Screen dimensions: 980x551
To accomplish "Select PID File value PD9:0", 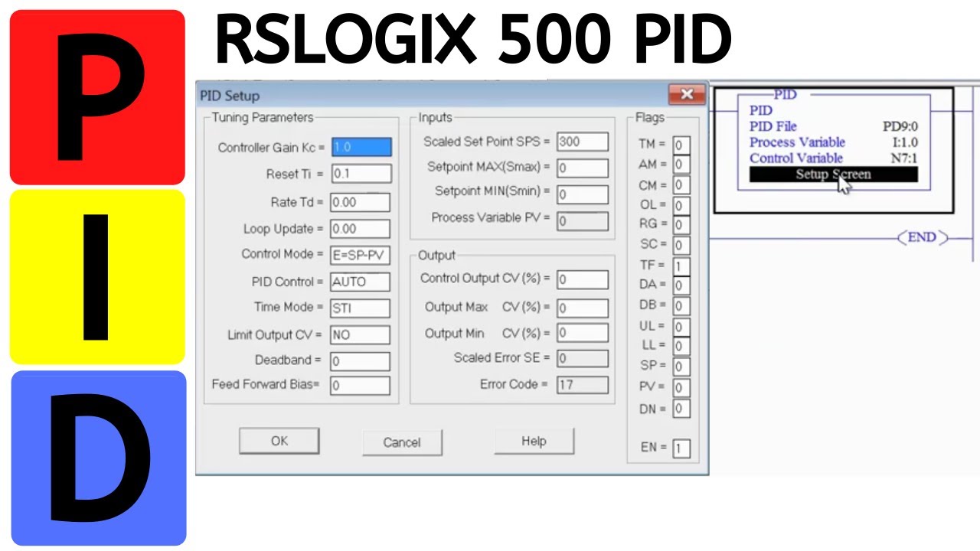I will pyautogui.click(x=900, y=127).
